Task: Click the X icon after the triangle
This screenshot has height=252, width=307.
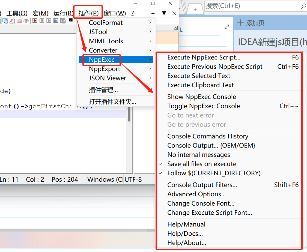Action: pyautogui.click(x=174, y=13)
